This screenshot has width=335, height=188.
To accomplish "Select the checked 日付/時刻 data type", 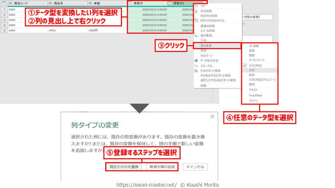I will click(x=255, y=65).
